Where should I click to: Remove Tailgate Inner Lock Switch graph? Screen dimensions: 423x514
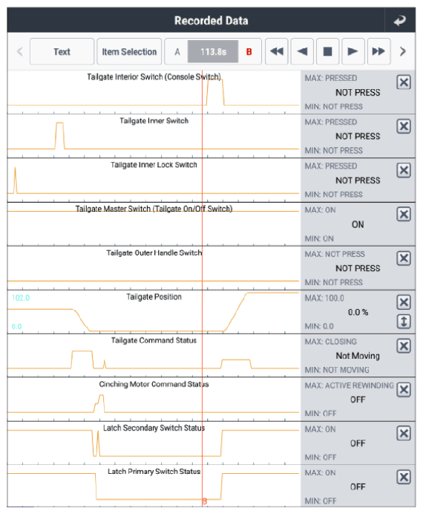(404, 170)
